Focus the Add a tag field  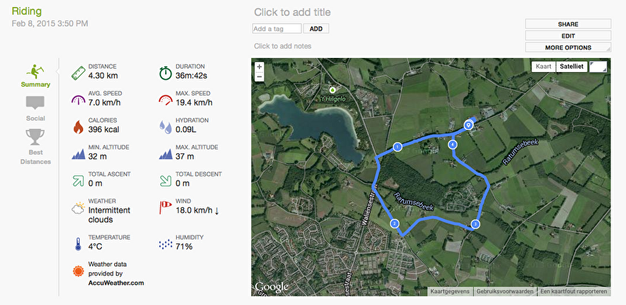tap(277, 29)
